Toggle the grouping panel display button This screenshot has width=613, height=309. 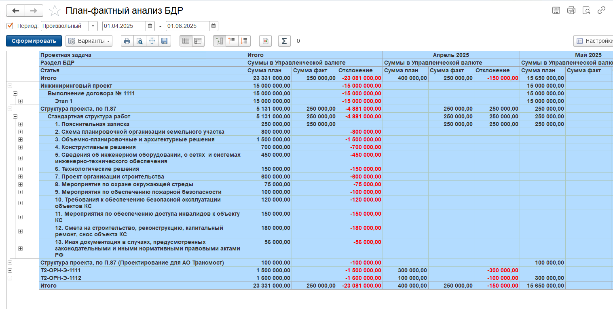(220, 41)
